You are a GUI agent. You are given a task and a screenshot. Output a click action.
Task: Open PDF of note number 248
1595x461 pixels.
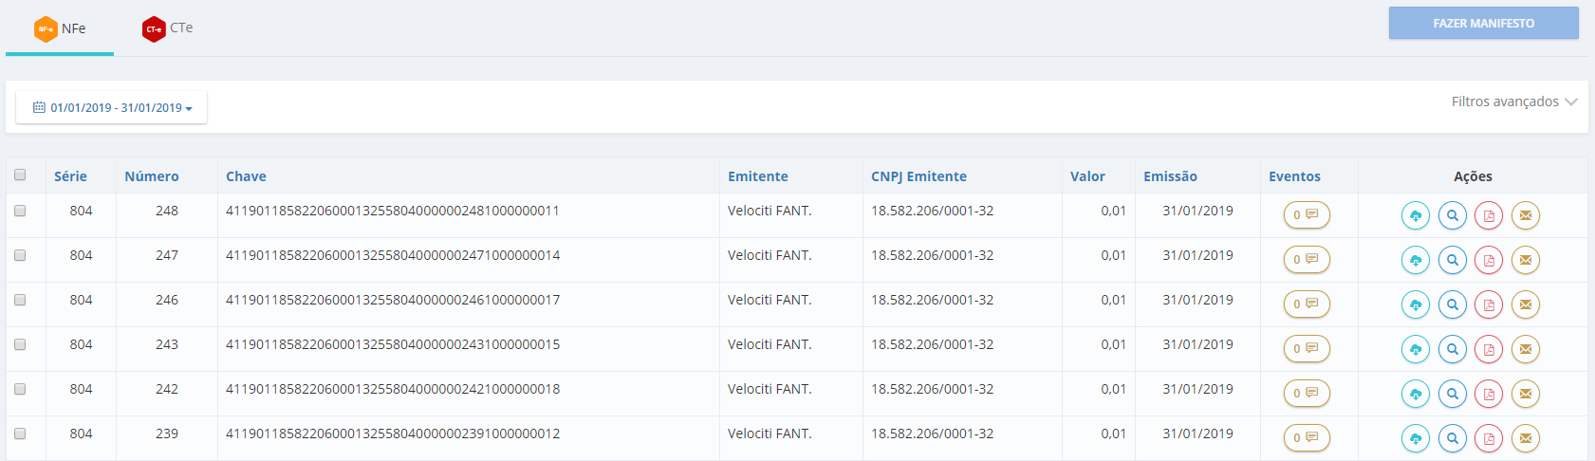(x=1489, y=215)
